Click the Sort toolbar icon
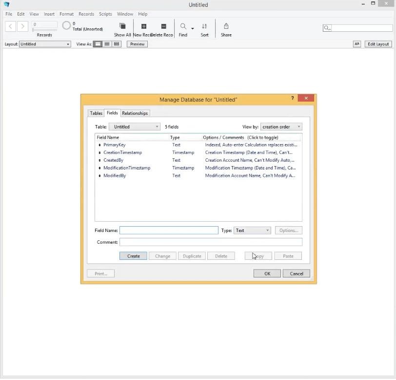Image resolution: width=396 pixels, height=380 pixels. [204, 26]
